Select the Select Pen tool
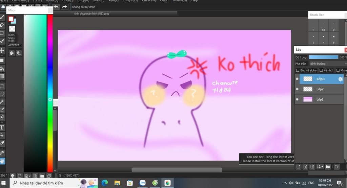347x188 pixels. point(2,110)
